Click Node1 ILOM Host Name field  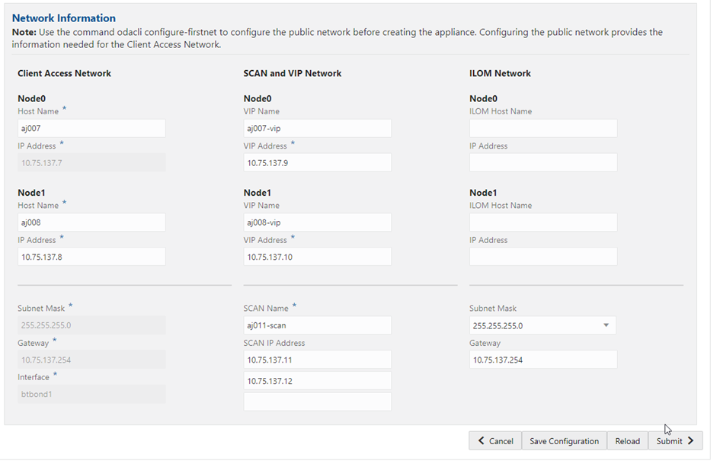click(x=542, y=222)
